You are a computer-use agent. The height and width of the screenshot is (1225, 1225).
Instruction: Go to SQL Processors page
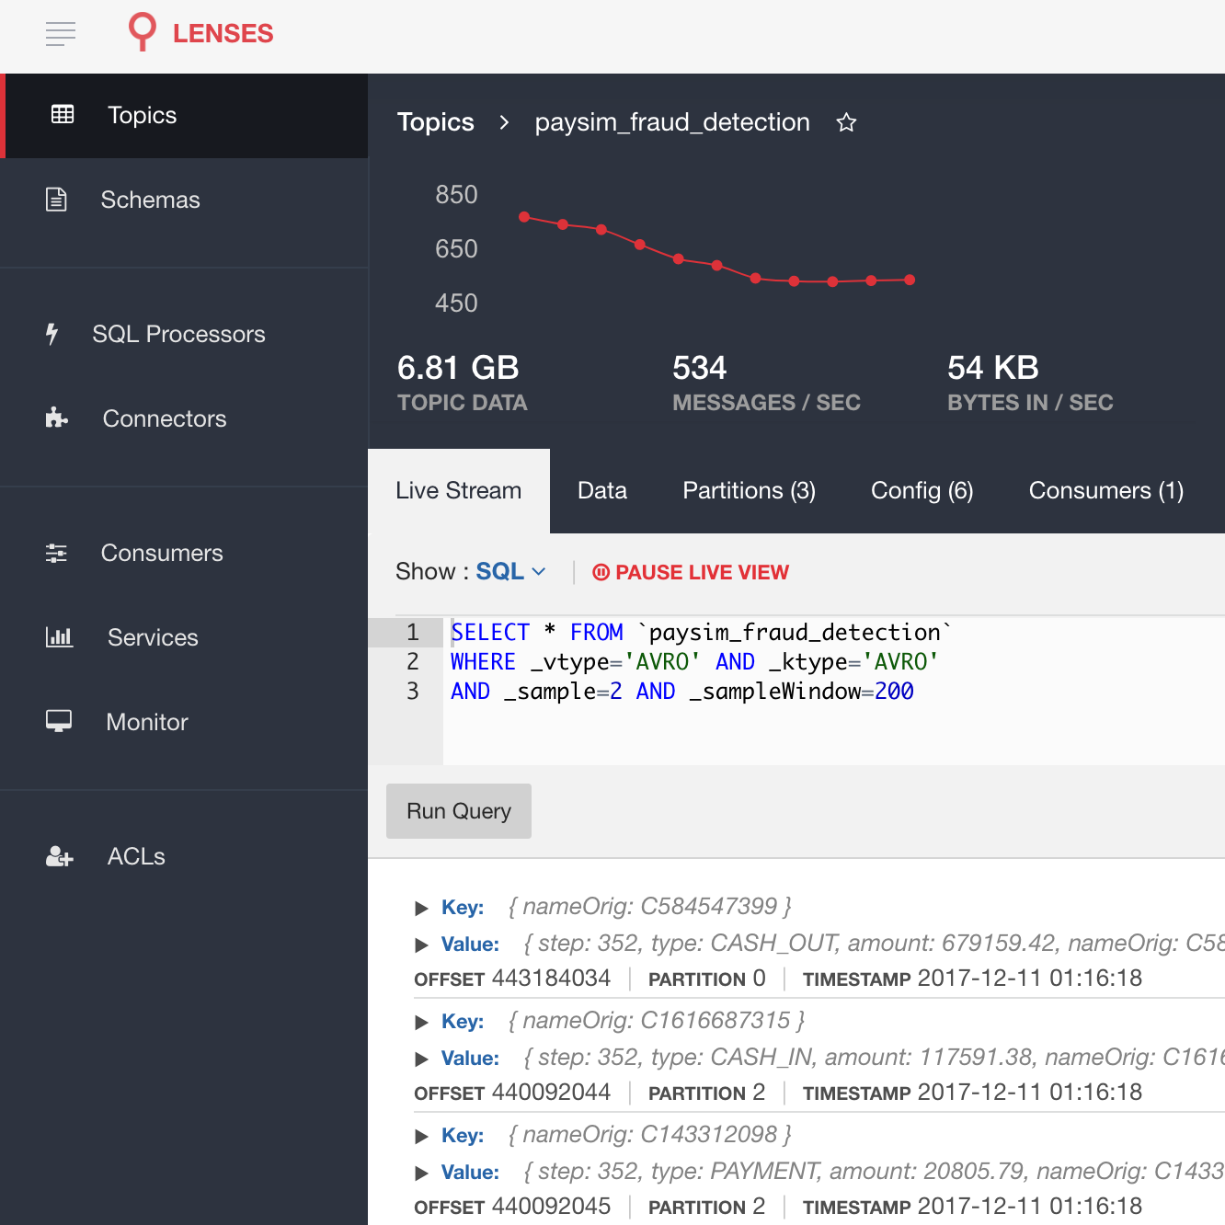pos(184,334)
